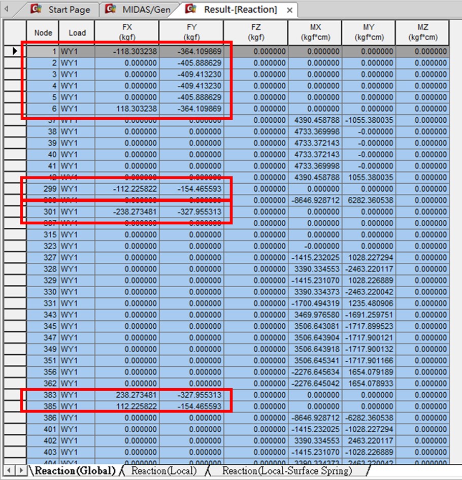
Task: Select FY value -327.955313 of node 301
Action: 191,212
